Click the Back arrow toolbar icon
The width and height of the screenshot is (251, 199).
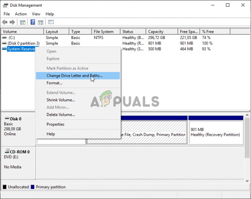(x=5, y=22)
